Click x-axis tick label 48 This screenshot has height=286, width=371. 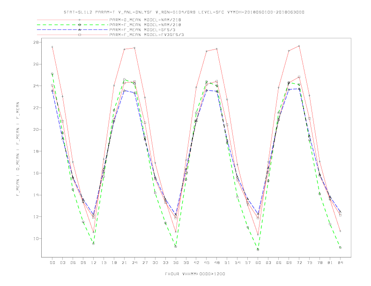tap(217, 263)
